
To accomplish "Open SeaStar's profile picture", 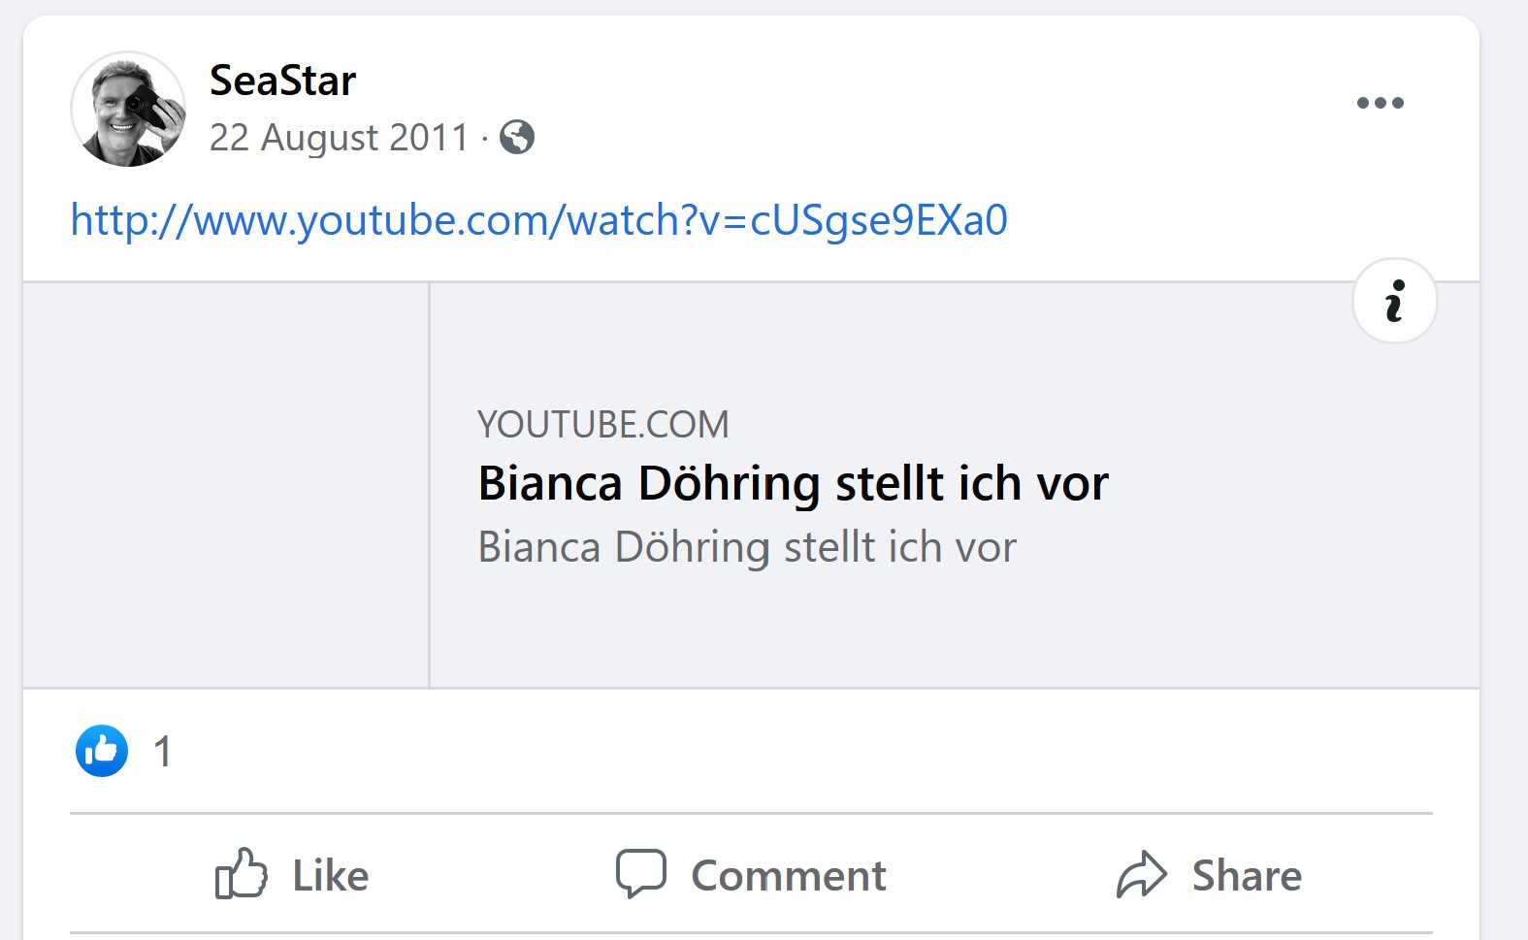I will click(128, 109).
